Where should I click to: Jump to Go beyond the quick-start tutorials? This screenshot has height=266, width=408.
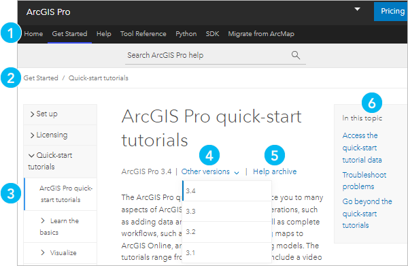click(x=367, y=213)
